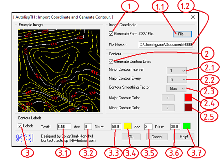Toggle the contour Labels checkbox
Image resolution: width=220 pixels, height=160 pixels.
coord(20,126)
